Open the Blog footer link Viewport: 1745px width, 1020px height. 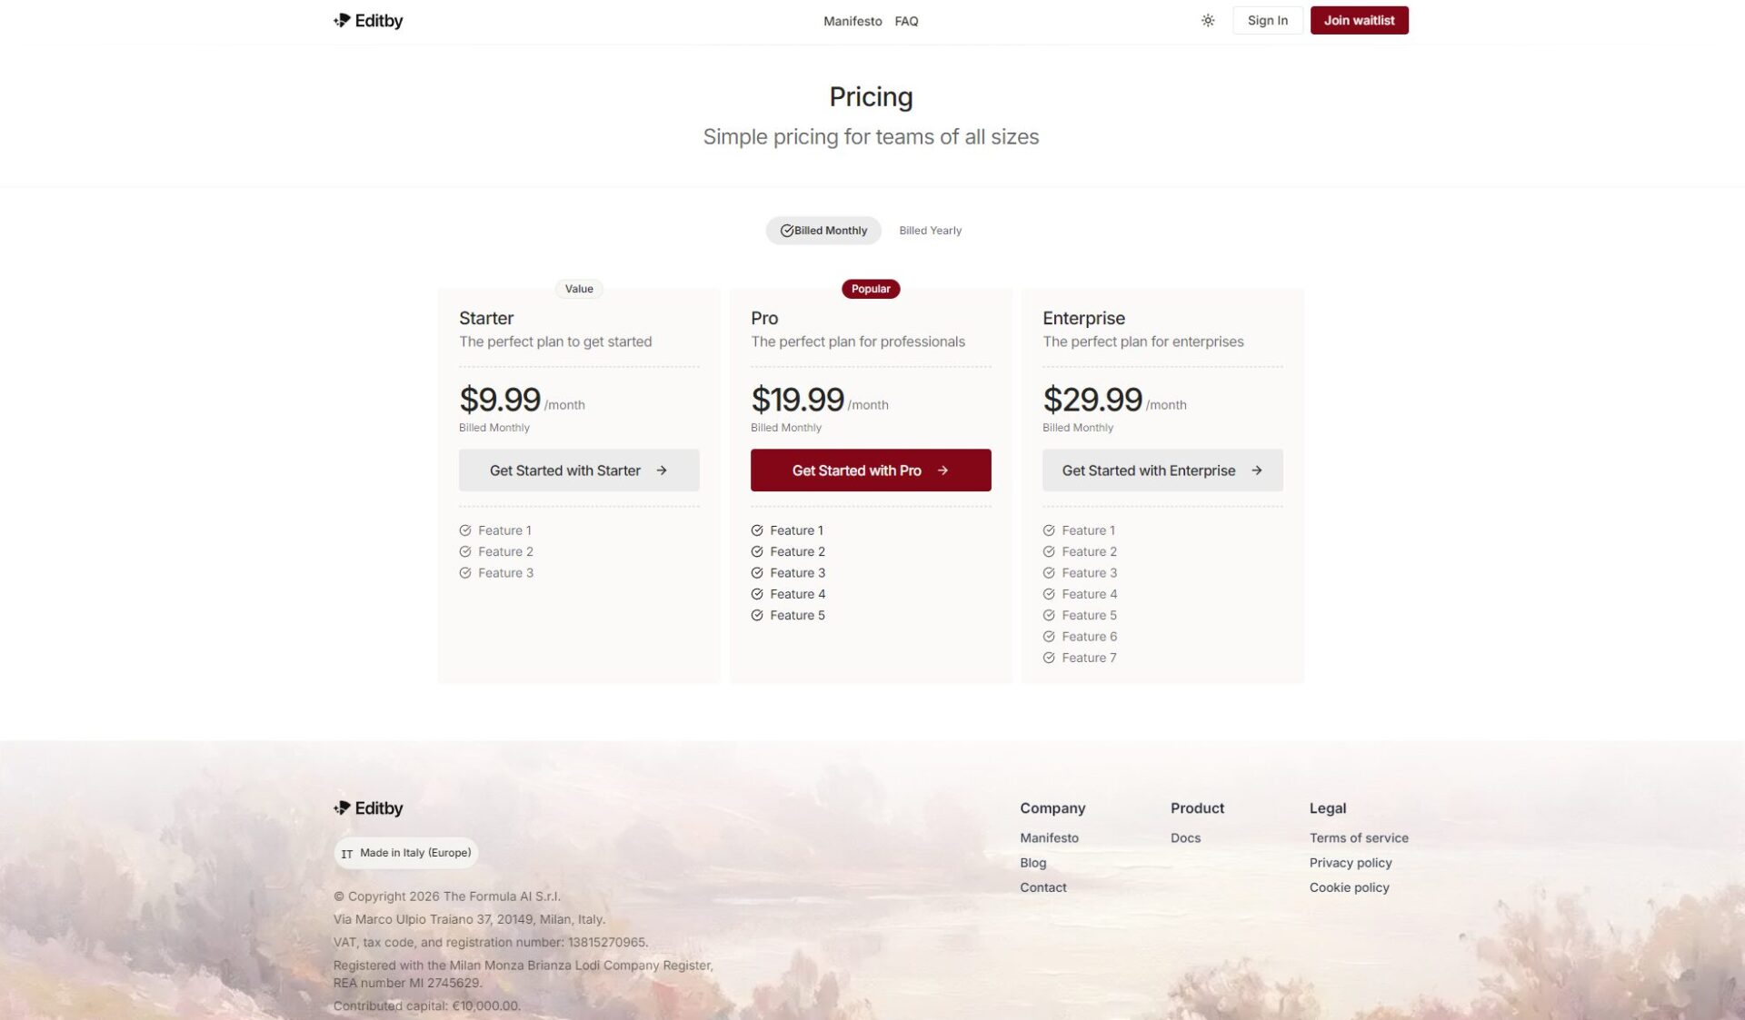click(x=1032, y=863)
